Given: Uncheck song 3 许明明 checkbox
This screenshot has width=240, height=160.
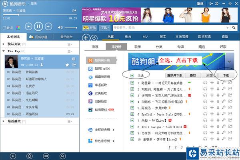Looking at the screenshot, I should (x=132, y=95).
